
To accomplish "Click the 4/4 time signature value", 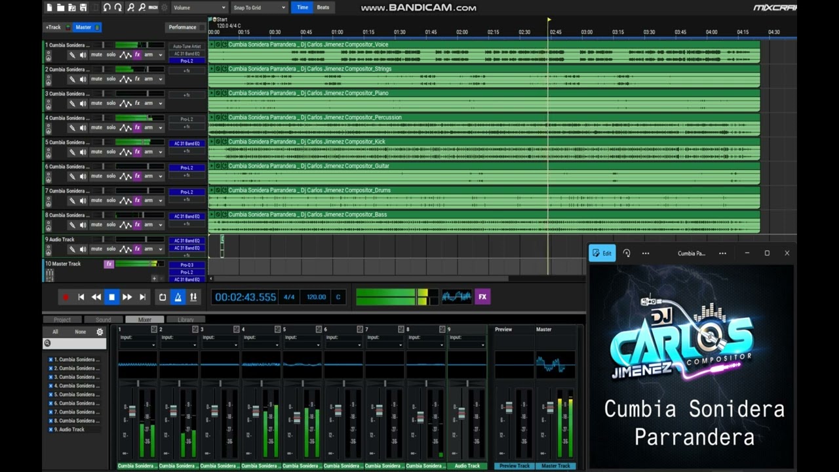I will point(289,297).
